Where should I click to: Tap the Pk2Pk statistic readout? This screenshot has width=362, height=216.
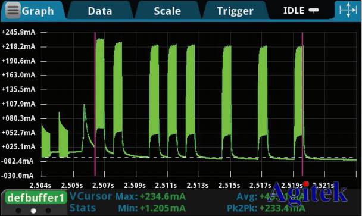click(266, 208)
